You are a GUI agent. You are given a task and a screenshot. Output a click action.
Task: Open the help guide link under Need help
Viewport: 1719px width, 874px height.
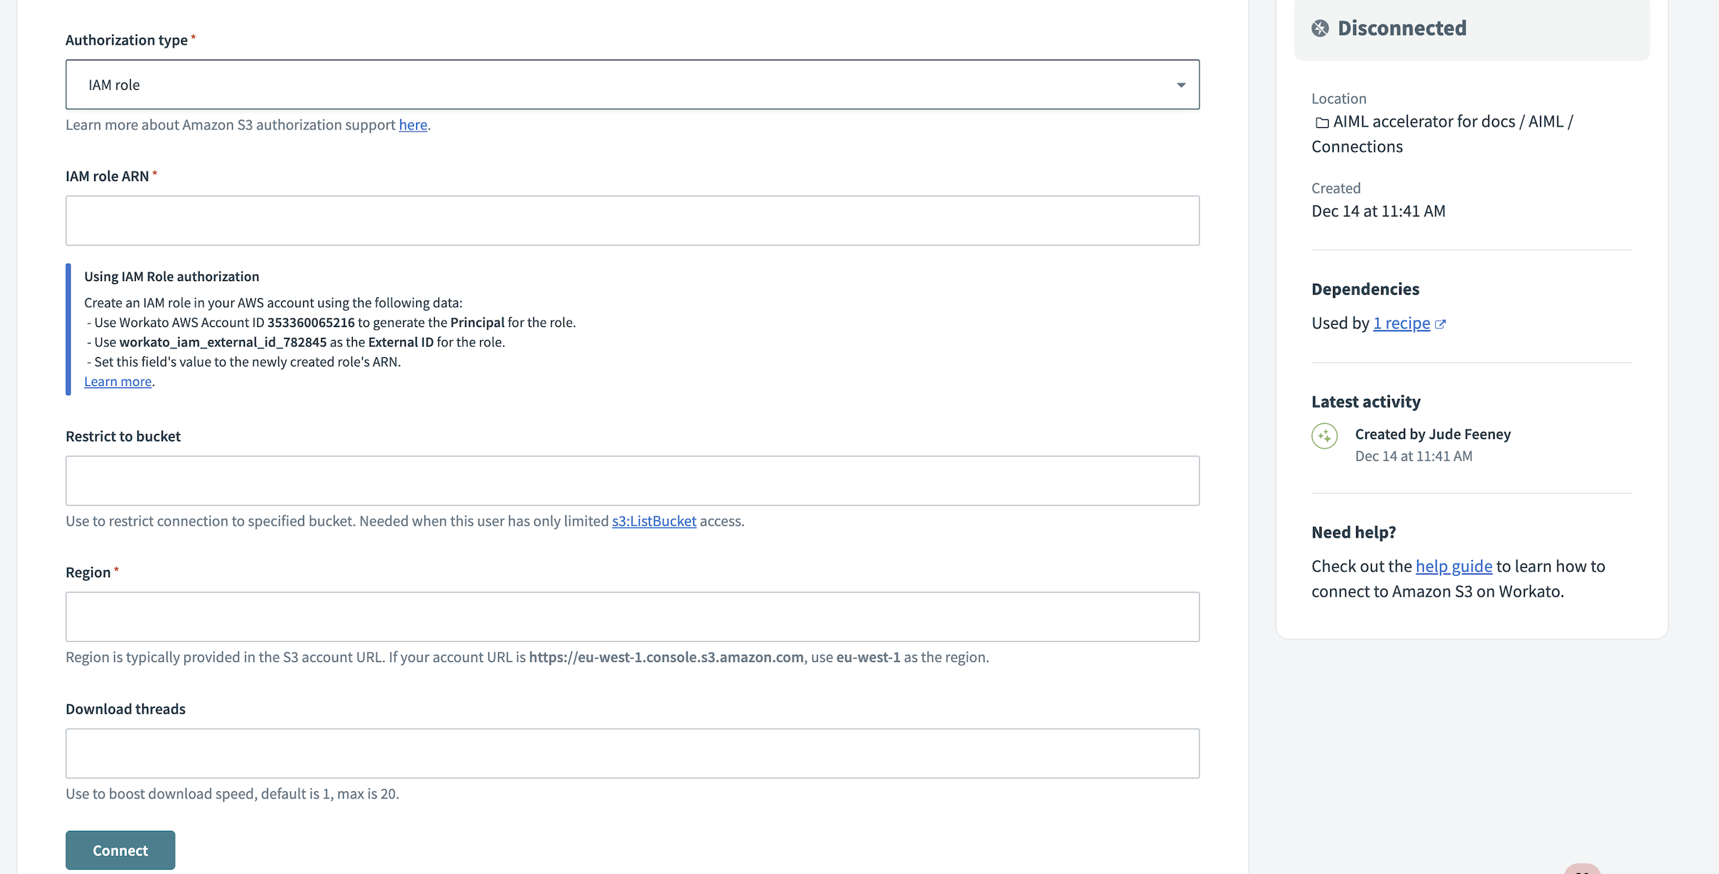pyautogui.click(x=1454, y=566)
